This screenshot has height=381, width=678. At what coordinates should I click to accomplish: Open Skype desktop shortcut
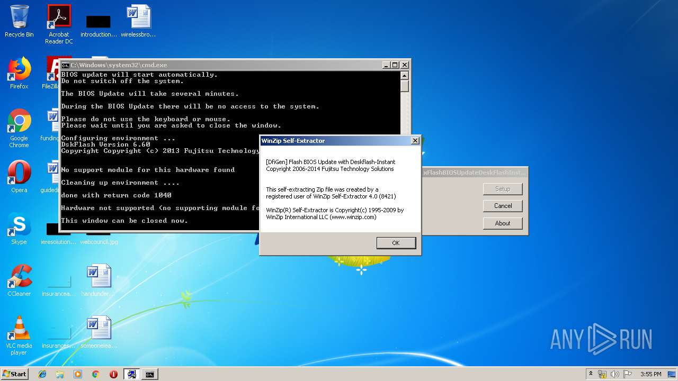pyautogui.click(x=19, y=229)
